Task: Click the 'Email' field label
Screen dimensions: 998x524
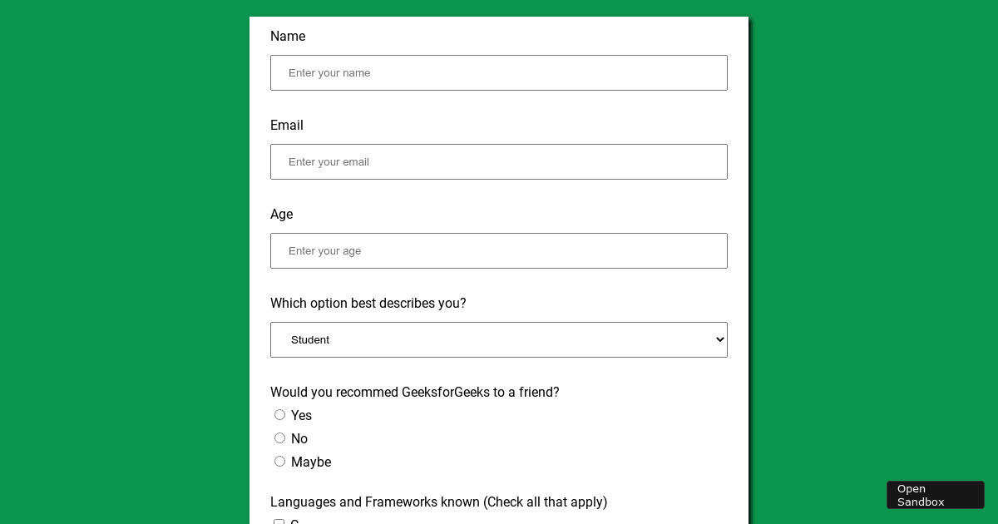Action: coord(287,126)
